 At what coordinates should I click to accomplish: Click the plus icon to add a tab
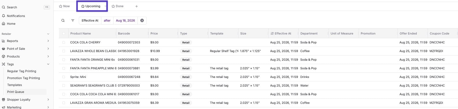(x=137, y=6)
